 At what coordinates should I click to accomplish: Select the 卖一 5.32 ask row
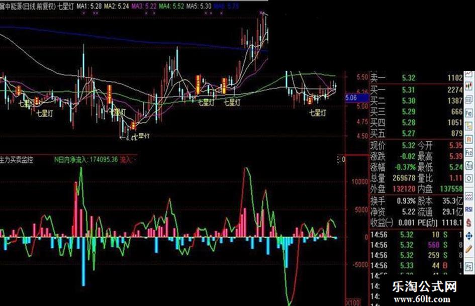point(416,78)
